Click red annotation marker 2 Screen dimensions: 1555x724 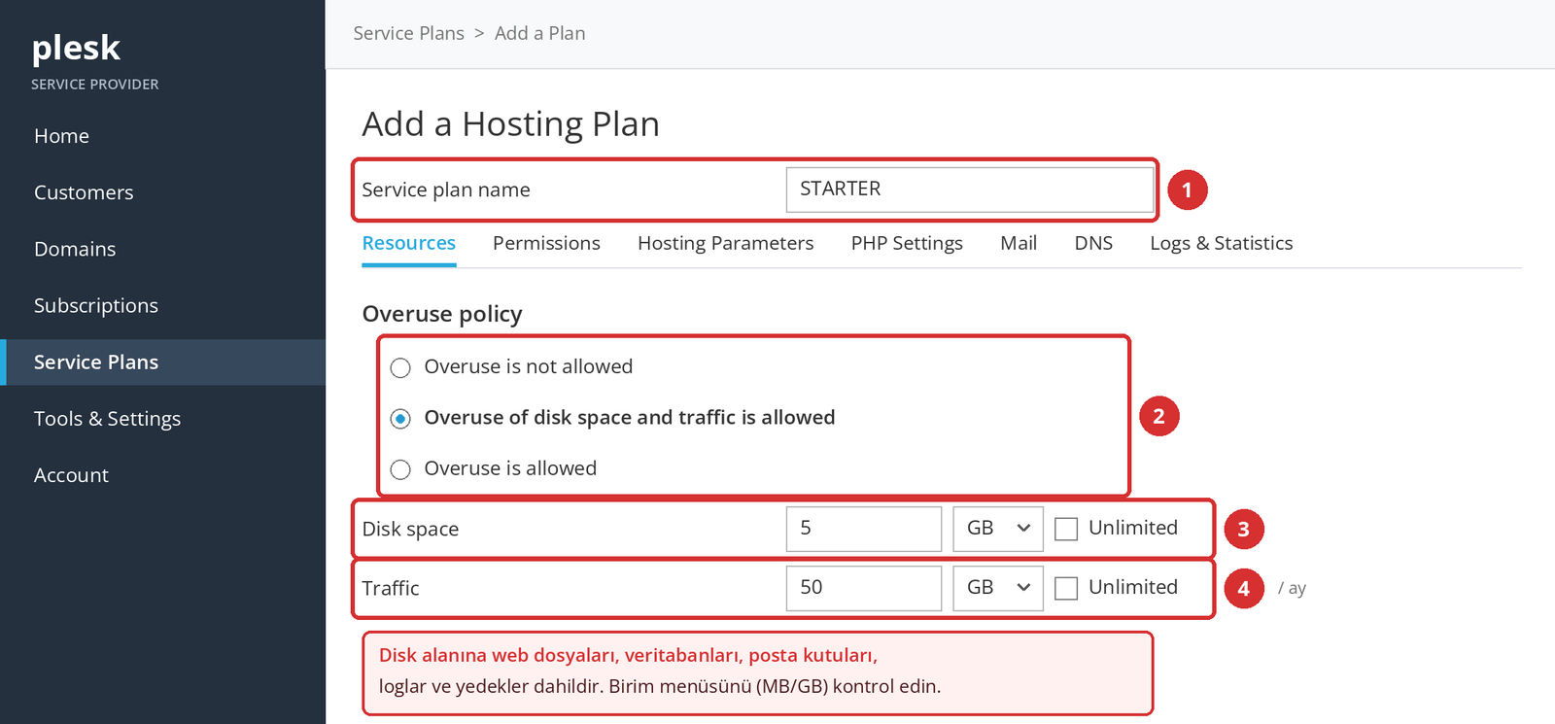[1158, 416]
